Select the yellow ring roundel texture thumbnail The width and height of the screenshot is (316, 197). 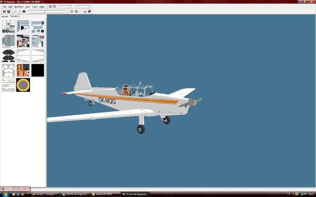23,85
